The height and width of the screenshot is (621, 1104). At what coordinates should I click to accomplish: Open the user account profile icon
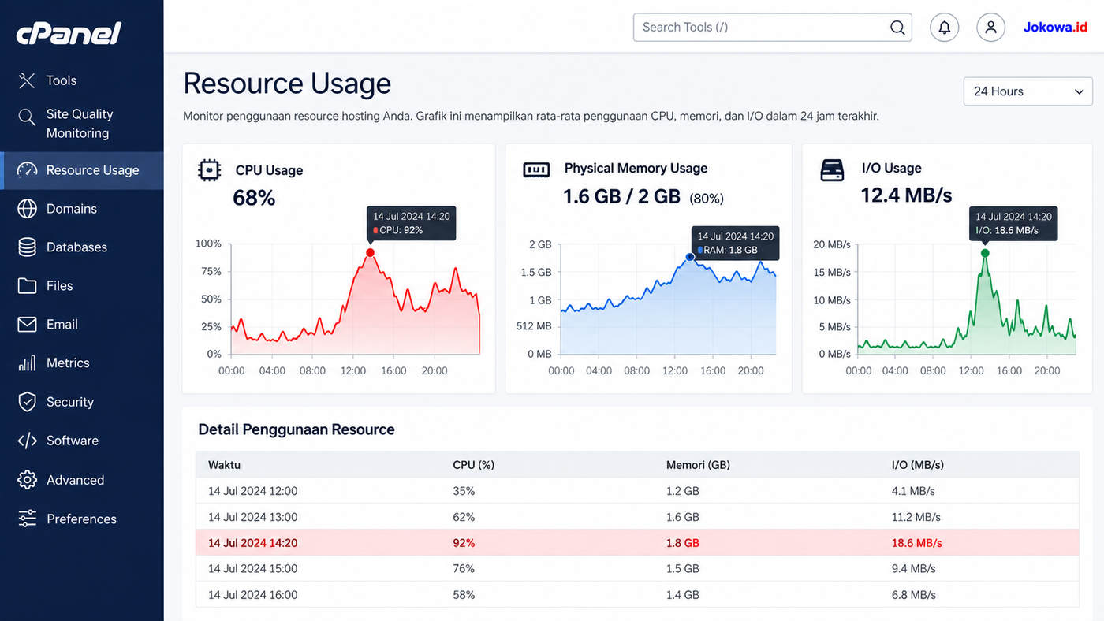point(990,28)
